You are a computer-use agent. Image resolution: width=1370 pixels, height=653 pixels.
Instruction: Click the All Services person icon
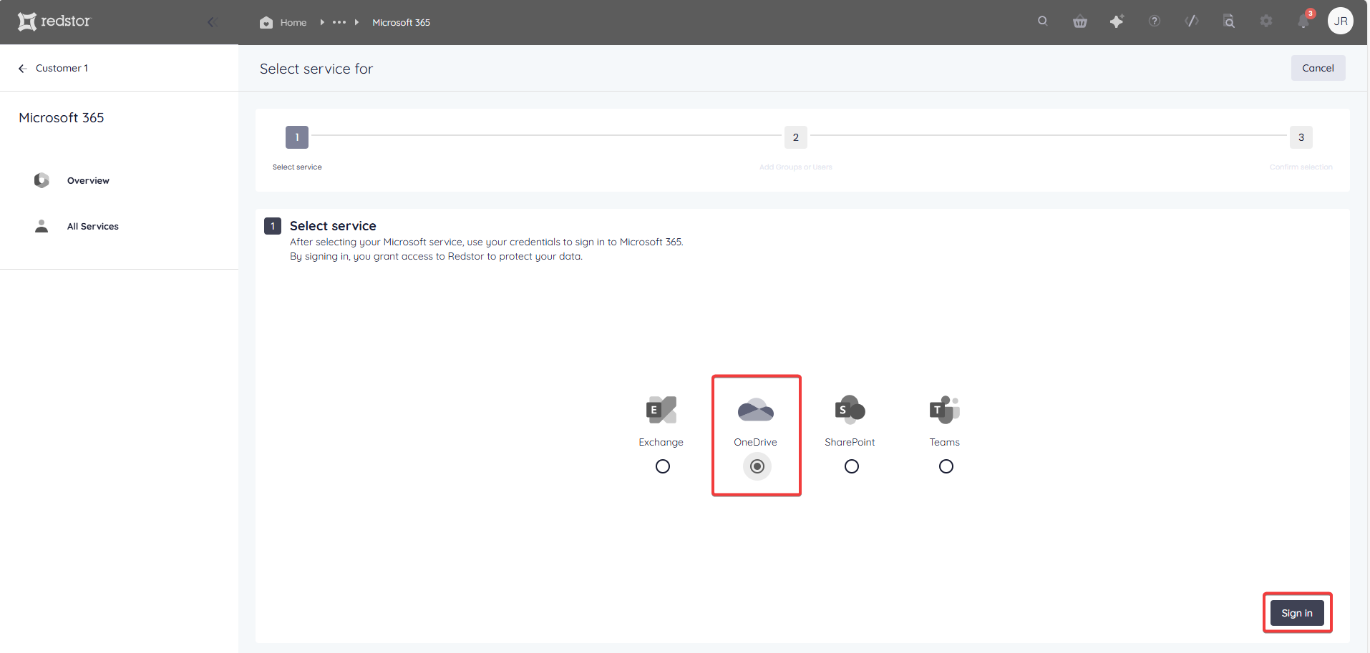point(42,226)
